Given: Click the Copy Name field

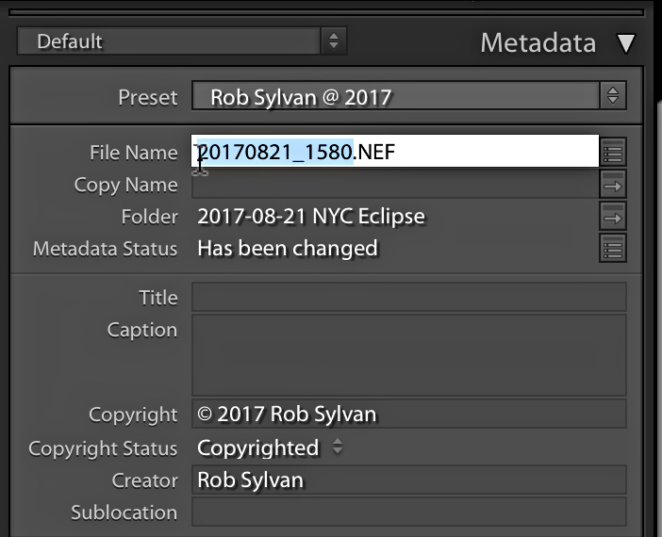Looking at the screenshot, I should (x=395, y=185).
